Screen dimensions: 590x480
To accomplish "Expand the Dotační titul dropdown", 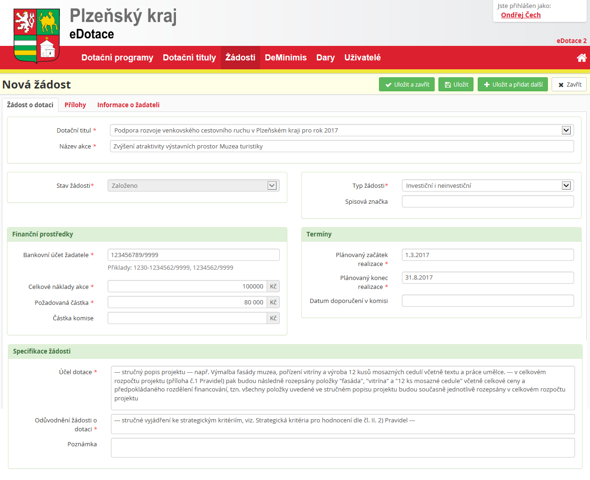I will click(566, 131).
